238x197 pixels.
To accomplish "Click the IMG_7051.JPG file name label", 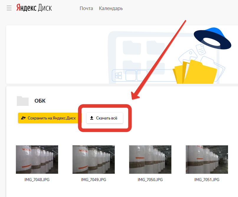I will [x=207, y=179].
